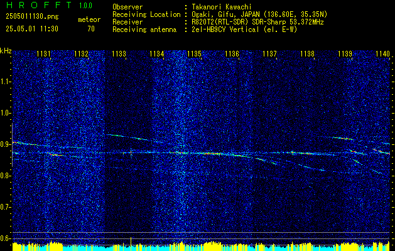The width and height of the screenshot is (395, 251).
Task: Click the 1136 time marker
Action: (x=232, y=53)
